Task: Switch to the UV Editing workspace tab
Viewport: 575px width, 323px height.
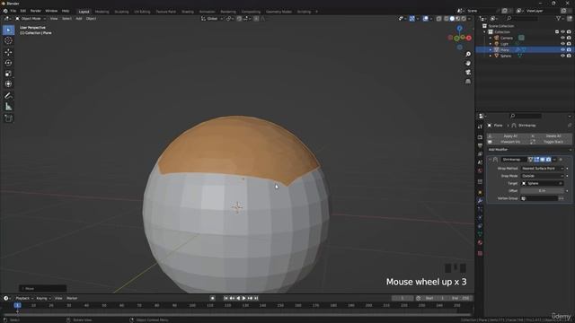Action: [142, 12]
